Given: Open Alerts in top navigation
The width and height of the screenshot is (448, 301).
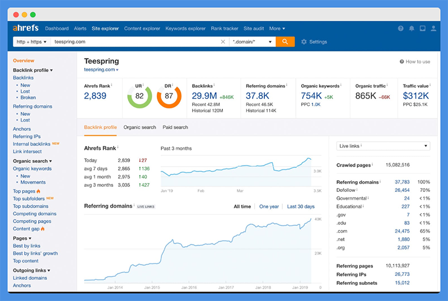Looking at the screenshot, I should coord(80,29).
